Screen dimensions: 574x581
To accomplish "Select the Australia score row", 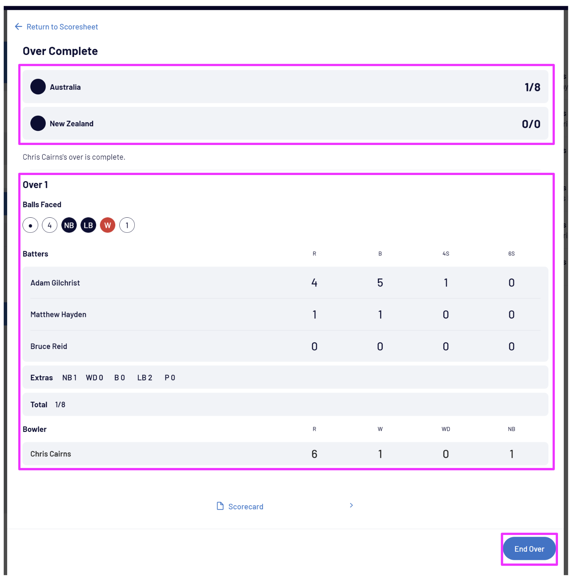I will click(x=285, y=87).
